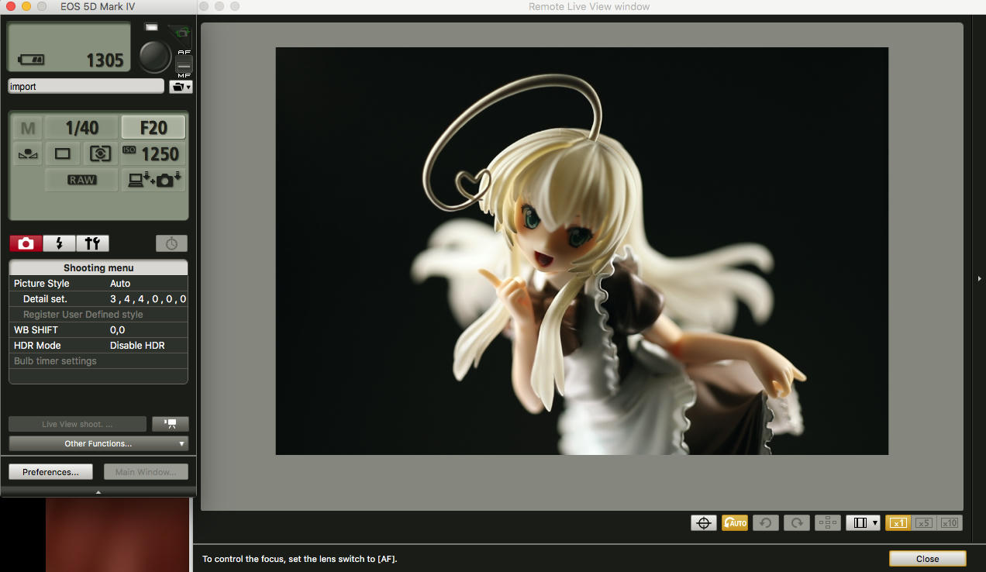Click the metering mode icon
The height and width of the screenshot is (572, 986).
tap(100, 153)
